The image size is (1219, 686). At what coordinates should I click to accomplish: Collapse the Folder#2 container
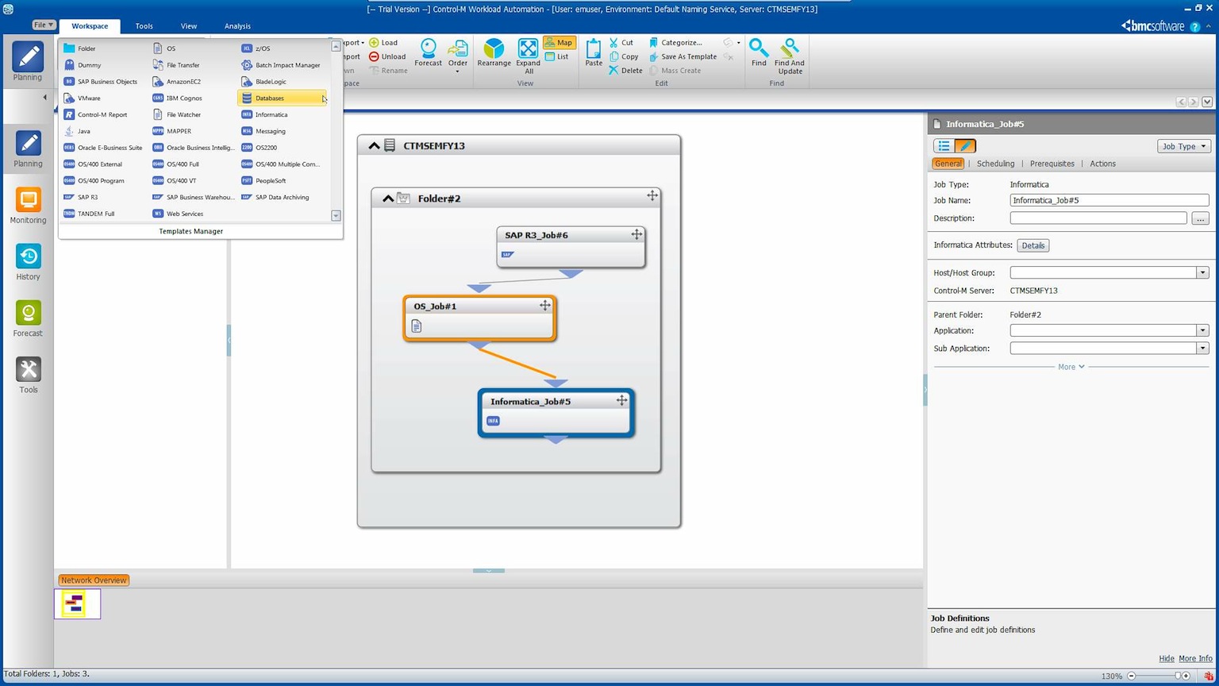(388, 198)
